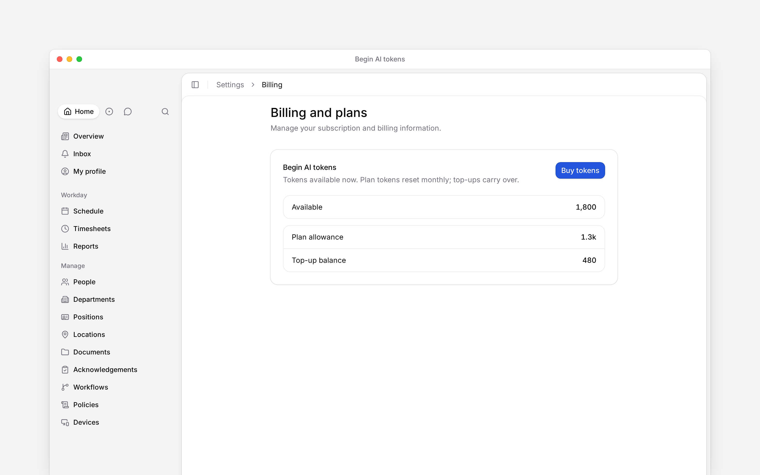760x475 pixels.
Task: Click the Locations pin icon
Action: (65, 335)
